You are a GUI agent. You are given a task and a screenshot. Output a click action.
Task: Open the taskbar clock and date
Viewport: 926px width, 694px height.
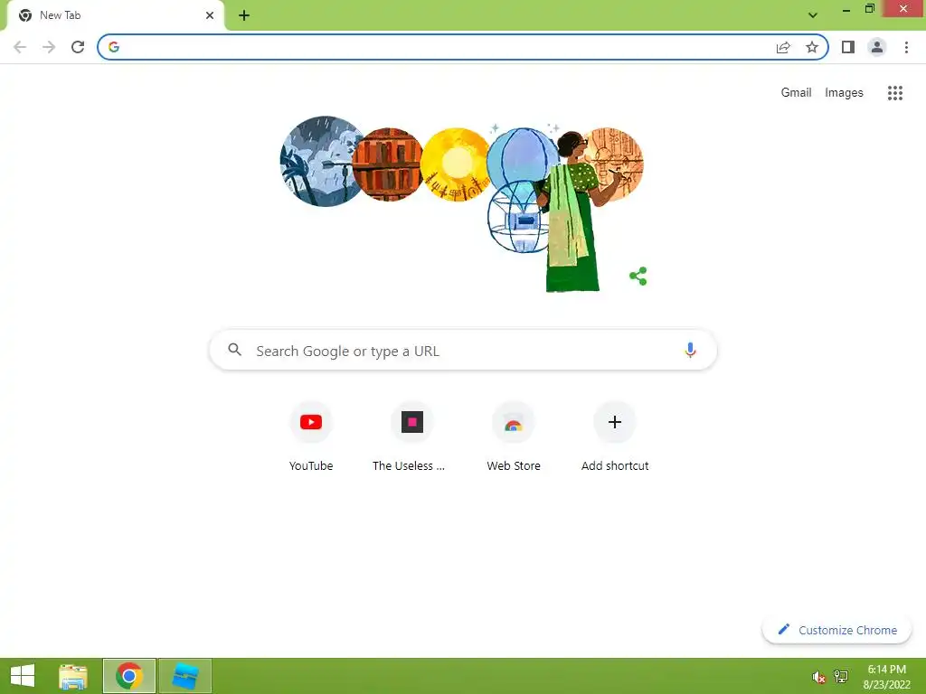pyautogui.click(x=886, y=677)
